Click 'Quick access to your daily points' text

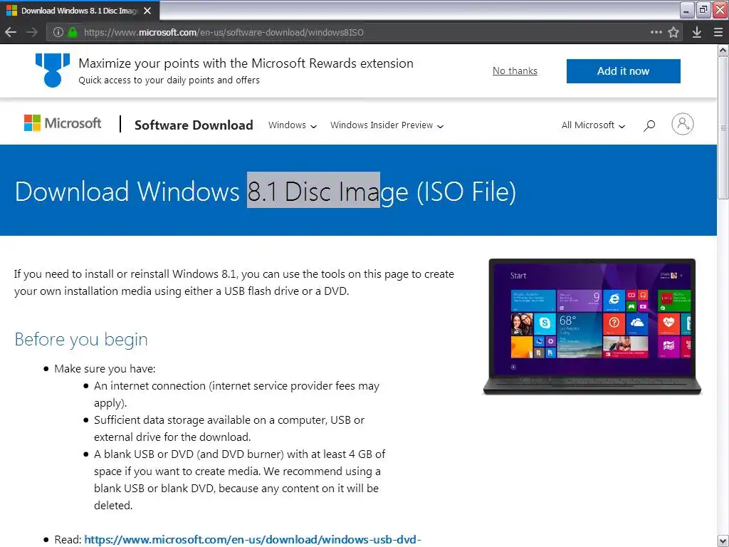169,80
